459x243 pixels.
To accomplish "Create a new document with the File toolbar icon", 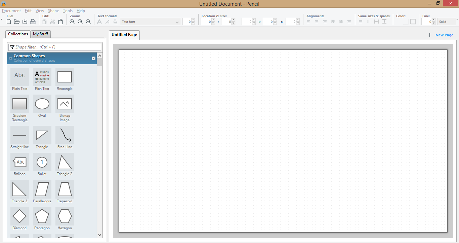I will [x=9, y=22].
